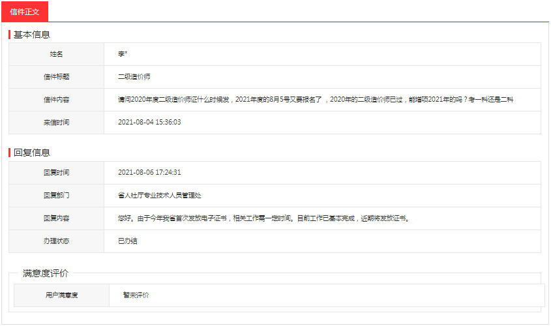The height and width of the screenshot is (326, 551).
Task: Click the 办理状态 label cell
Action: click(x=56, y=241)
